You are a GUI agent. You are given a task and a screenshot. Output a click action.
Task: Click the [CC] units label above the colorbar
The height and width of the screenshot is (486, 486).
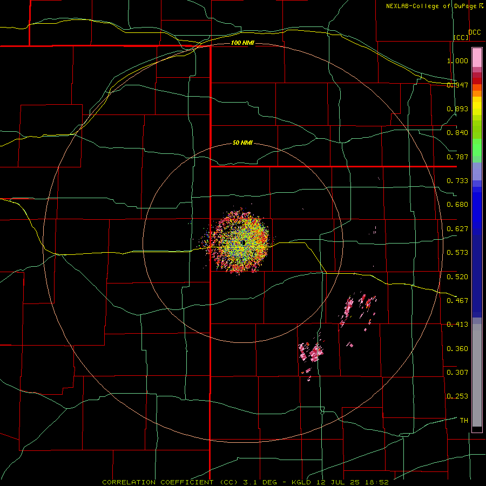(461, 37)
